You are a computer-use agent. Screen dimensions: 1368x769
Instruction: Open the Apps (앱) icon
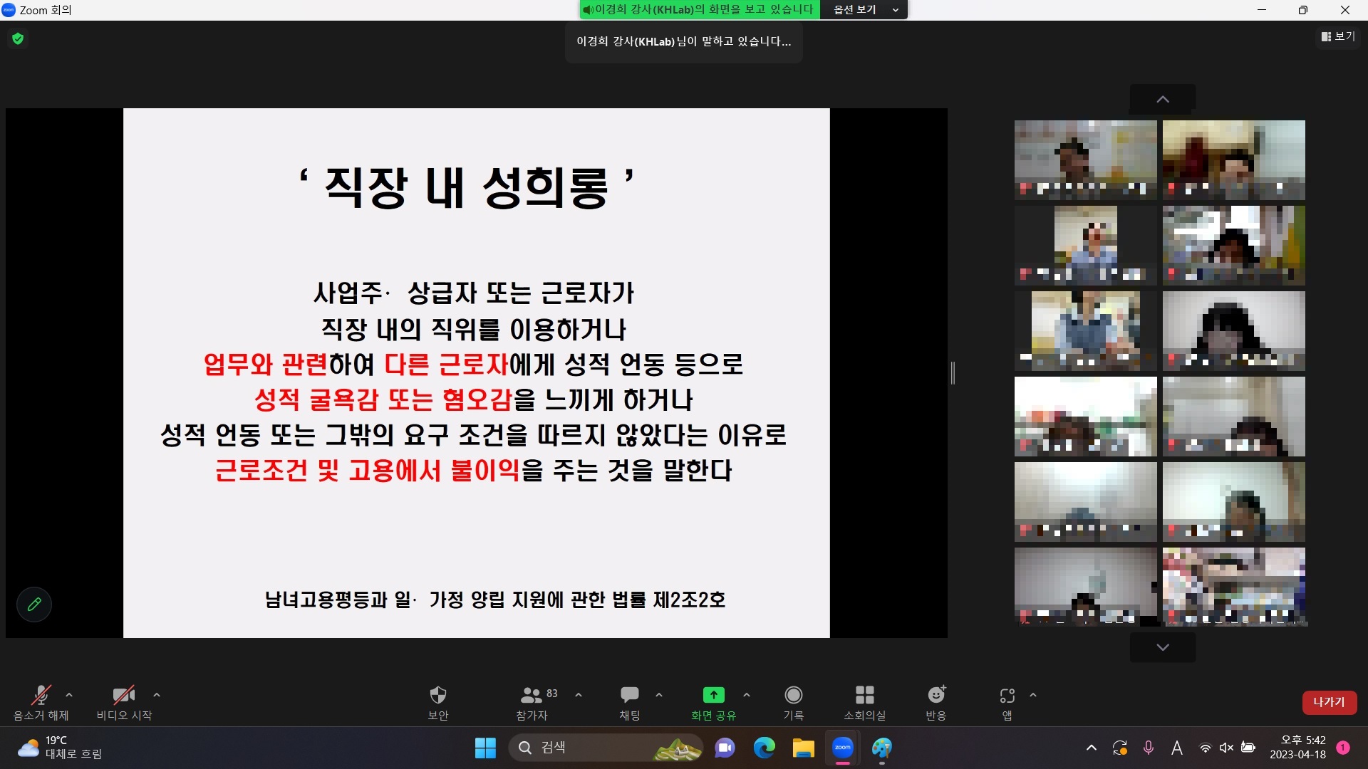pos(1007,695)
